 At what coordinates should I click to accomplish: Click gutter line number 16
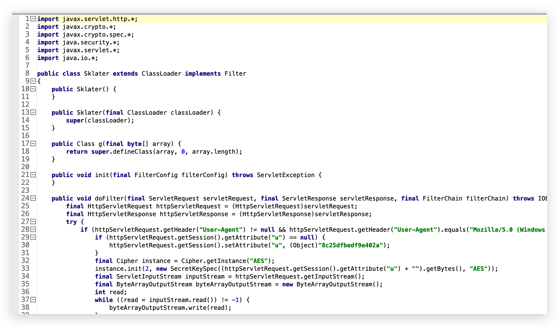point(25,136)
